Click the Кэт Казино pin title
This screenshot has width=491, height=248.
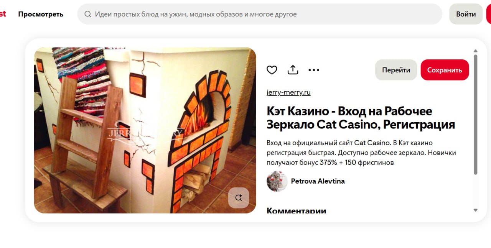[361, 118]
